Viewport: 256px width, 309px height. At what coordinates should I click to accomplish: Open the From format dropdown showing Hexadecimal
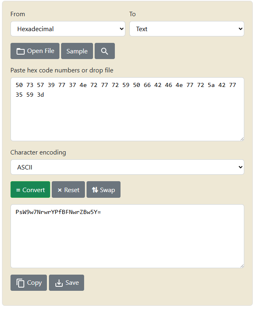(x=68, y=29)
